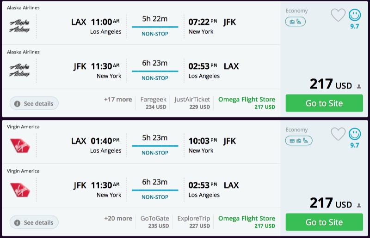
Task: Click the amenities icons on the Alaska Airlines card
Action: [296, 22]
